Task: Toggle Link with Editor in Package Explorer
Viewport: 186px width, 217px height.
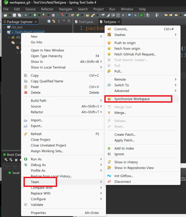Action: [54, 21]
